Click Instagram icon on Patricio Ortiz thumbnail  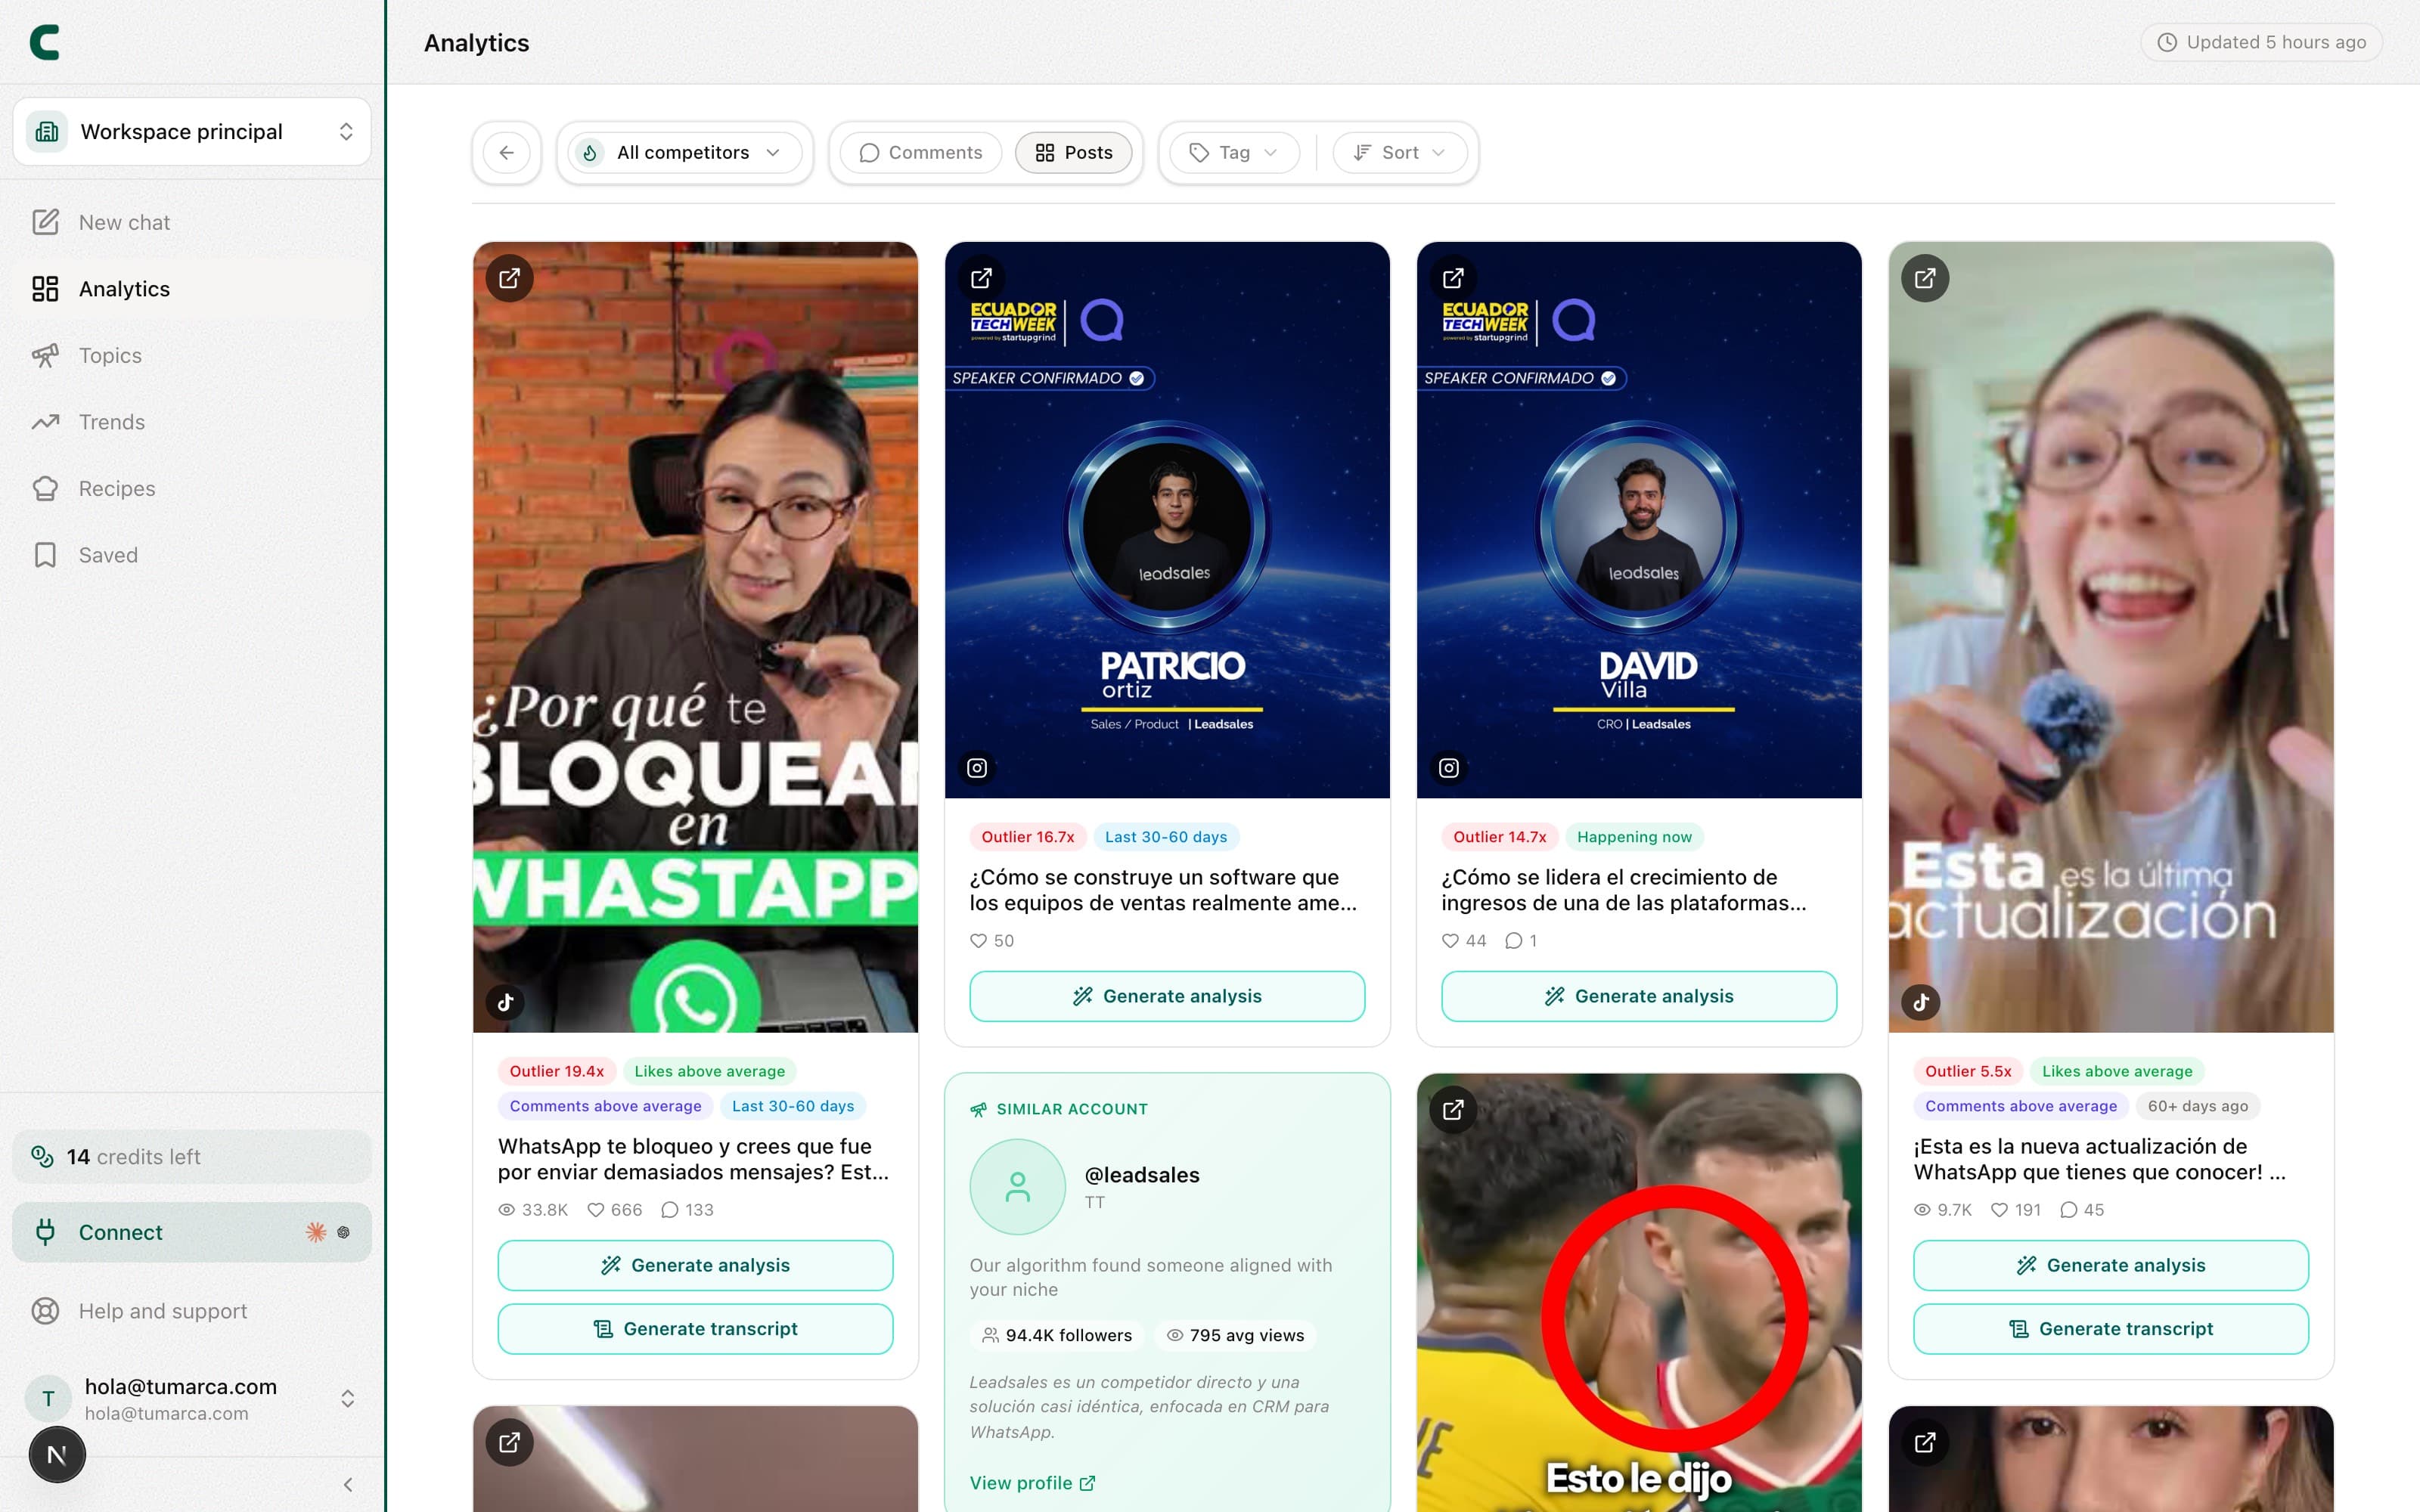click(977, 768)
